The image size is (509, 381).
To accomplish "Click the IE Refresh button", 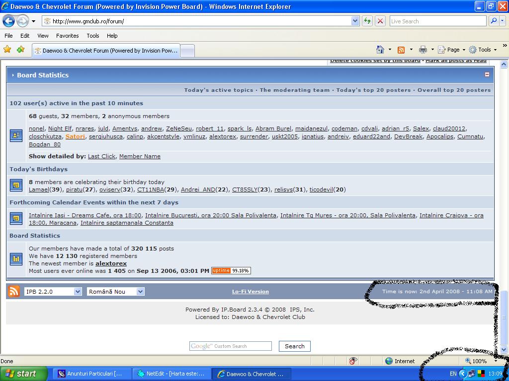I will [x=367, y=21].
